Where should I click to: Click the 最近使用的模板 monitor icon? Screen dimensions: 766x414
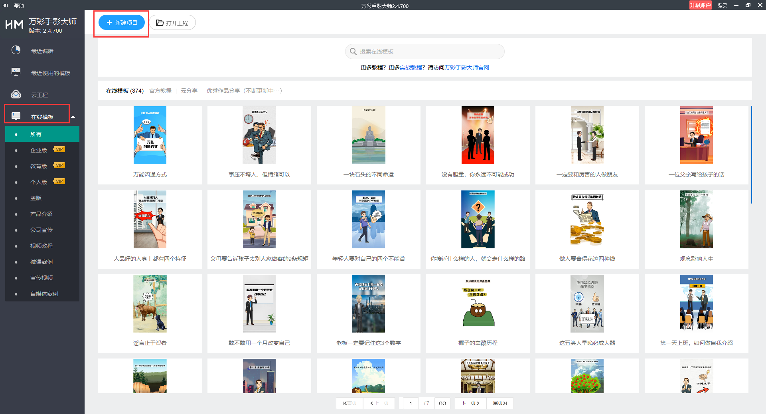(16, 72)
